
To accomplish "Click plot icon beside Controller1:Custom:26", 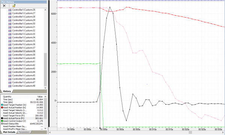I will pos(10,10).
